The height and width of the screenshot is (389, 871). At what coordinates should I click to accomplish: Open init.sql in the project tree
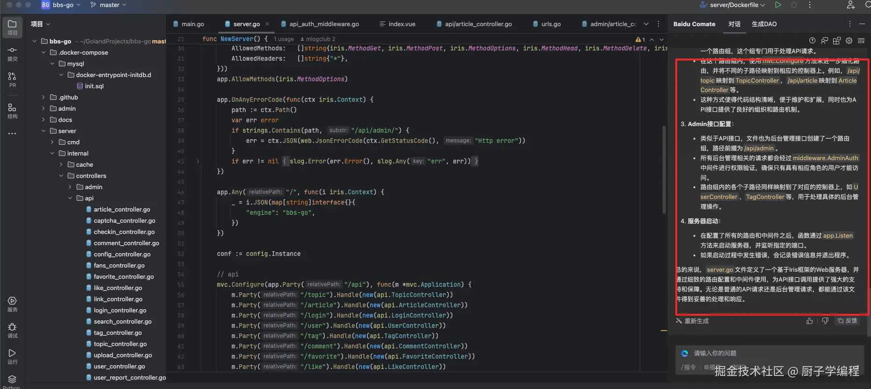[x=90, y=86]
